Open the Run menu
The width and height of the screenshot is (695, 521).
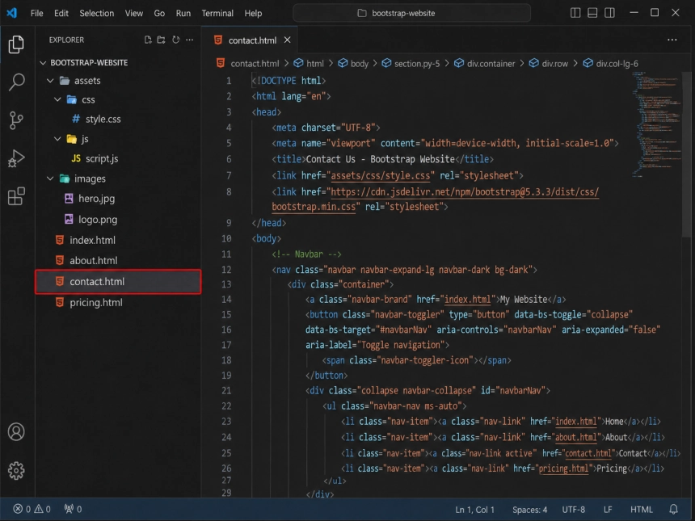click(183, 13)
